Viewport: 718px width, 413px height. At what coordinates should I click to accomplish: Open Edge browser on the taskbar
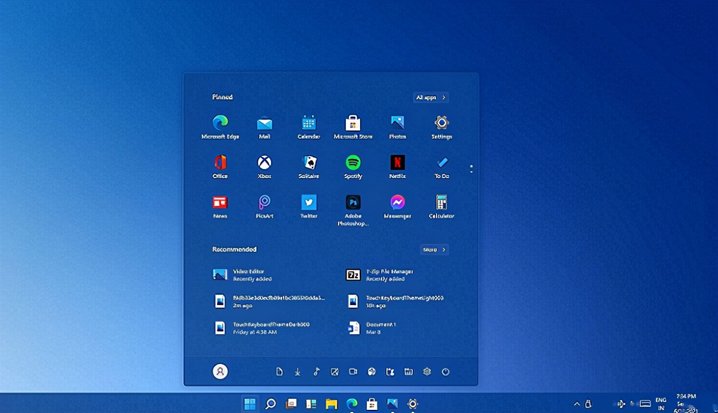click(x=352, y=404)
